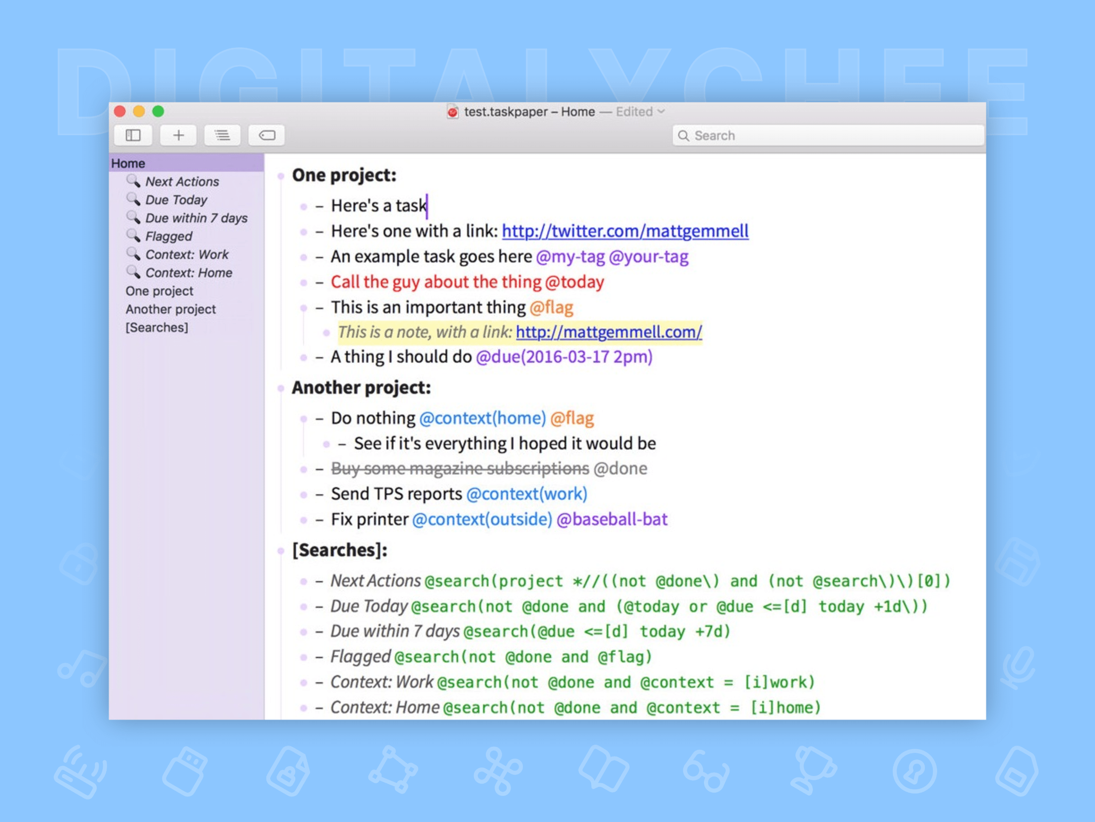Screen dimensions: 1095x822
Task: Click the go-to-project list icon in toolbar
Action: coord(222,135)
